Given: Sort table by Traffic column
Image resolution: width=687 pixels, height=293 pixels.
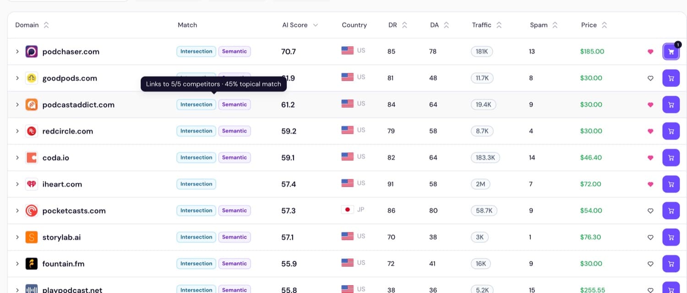Looking at the screenshot, I should pyautogui.click(x=487, y=25).
